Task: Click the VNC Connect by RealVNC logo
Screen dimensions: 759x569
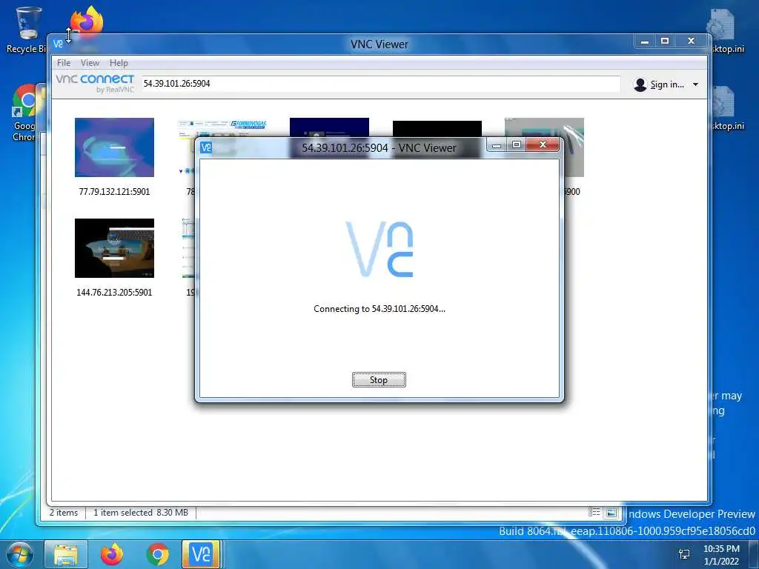Action: tap(95, 83)
